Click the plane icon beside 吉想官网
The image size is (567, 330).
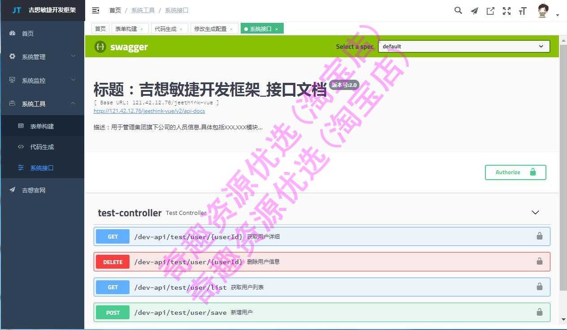coord(13,190)
